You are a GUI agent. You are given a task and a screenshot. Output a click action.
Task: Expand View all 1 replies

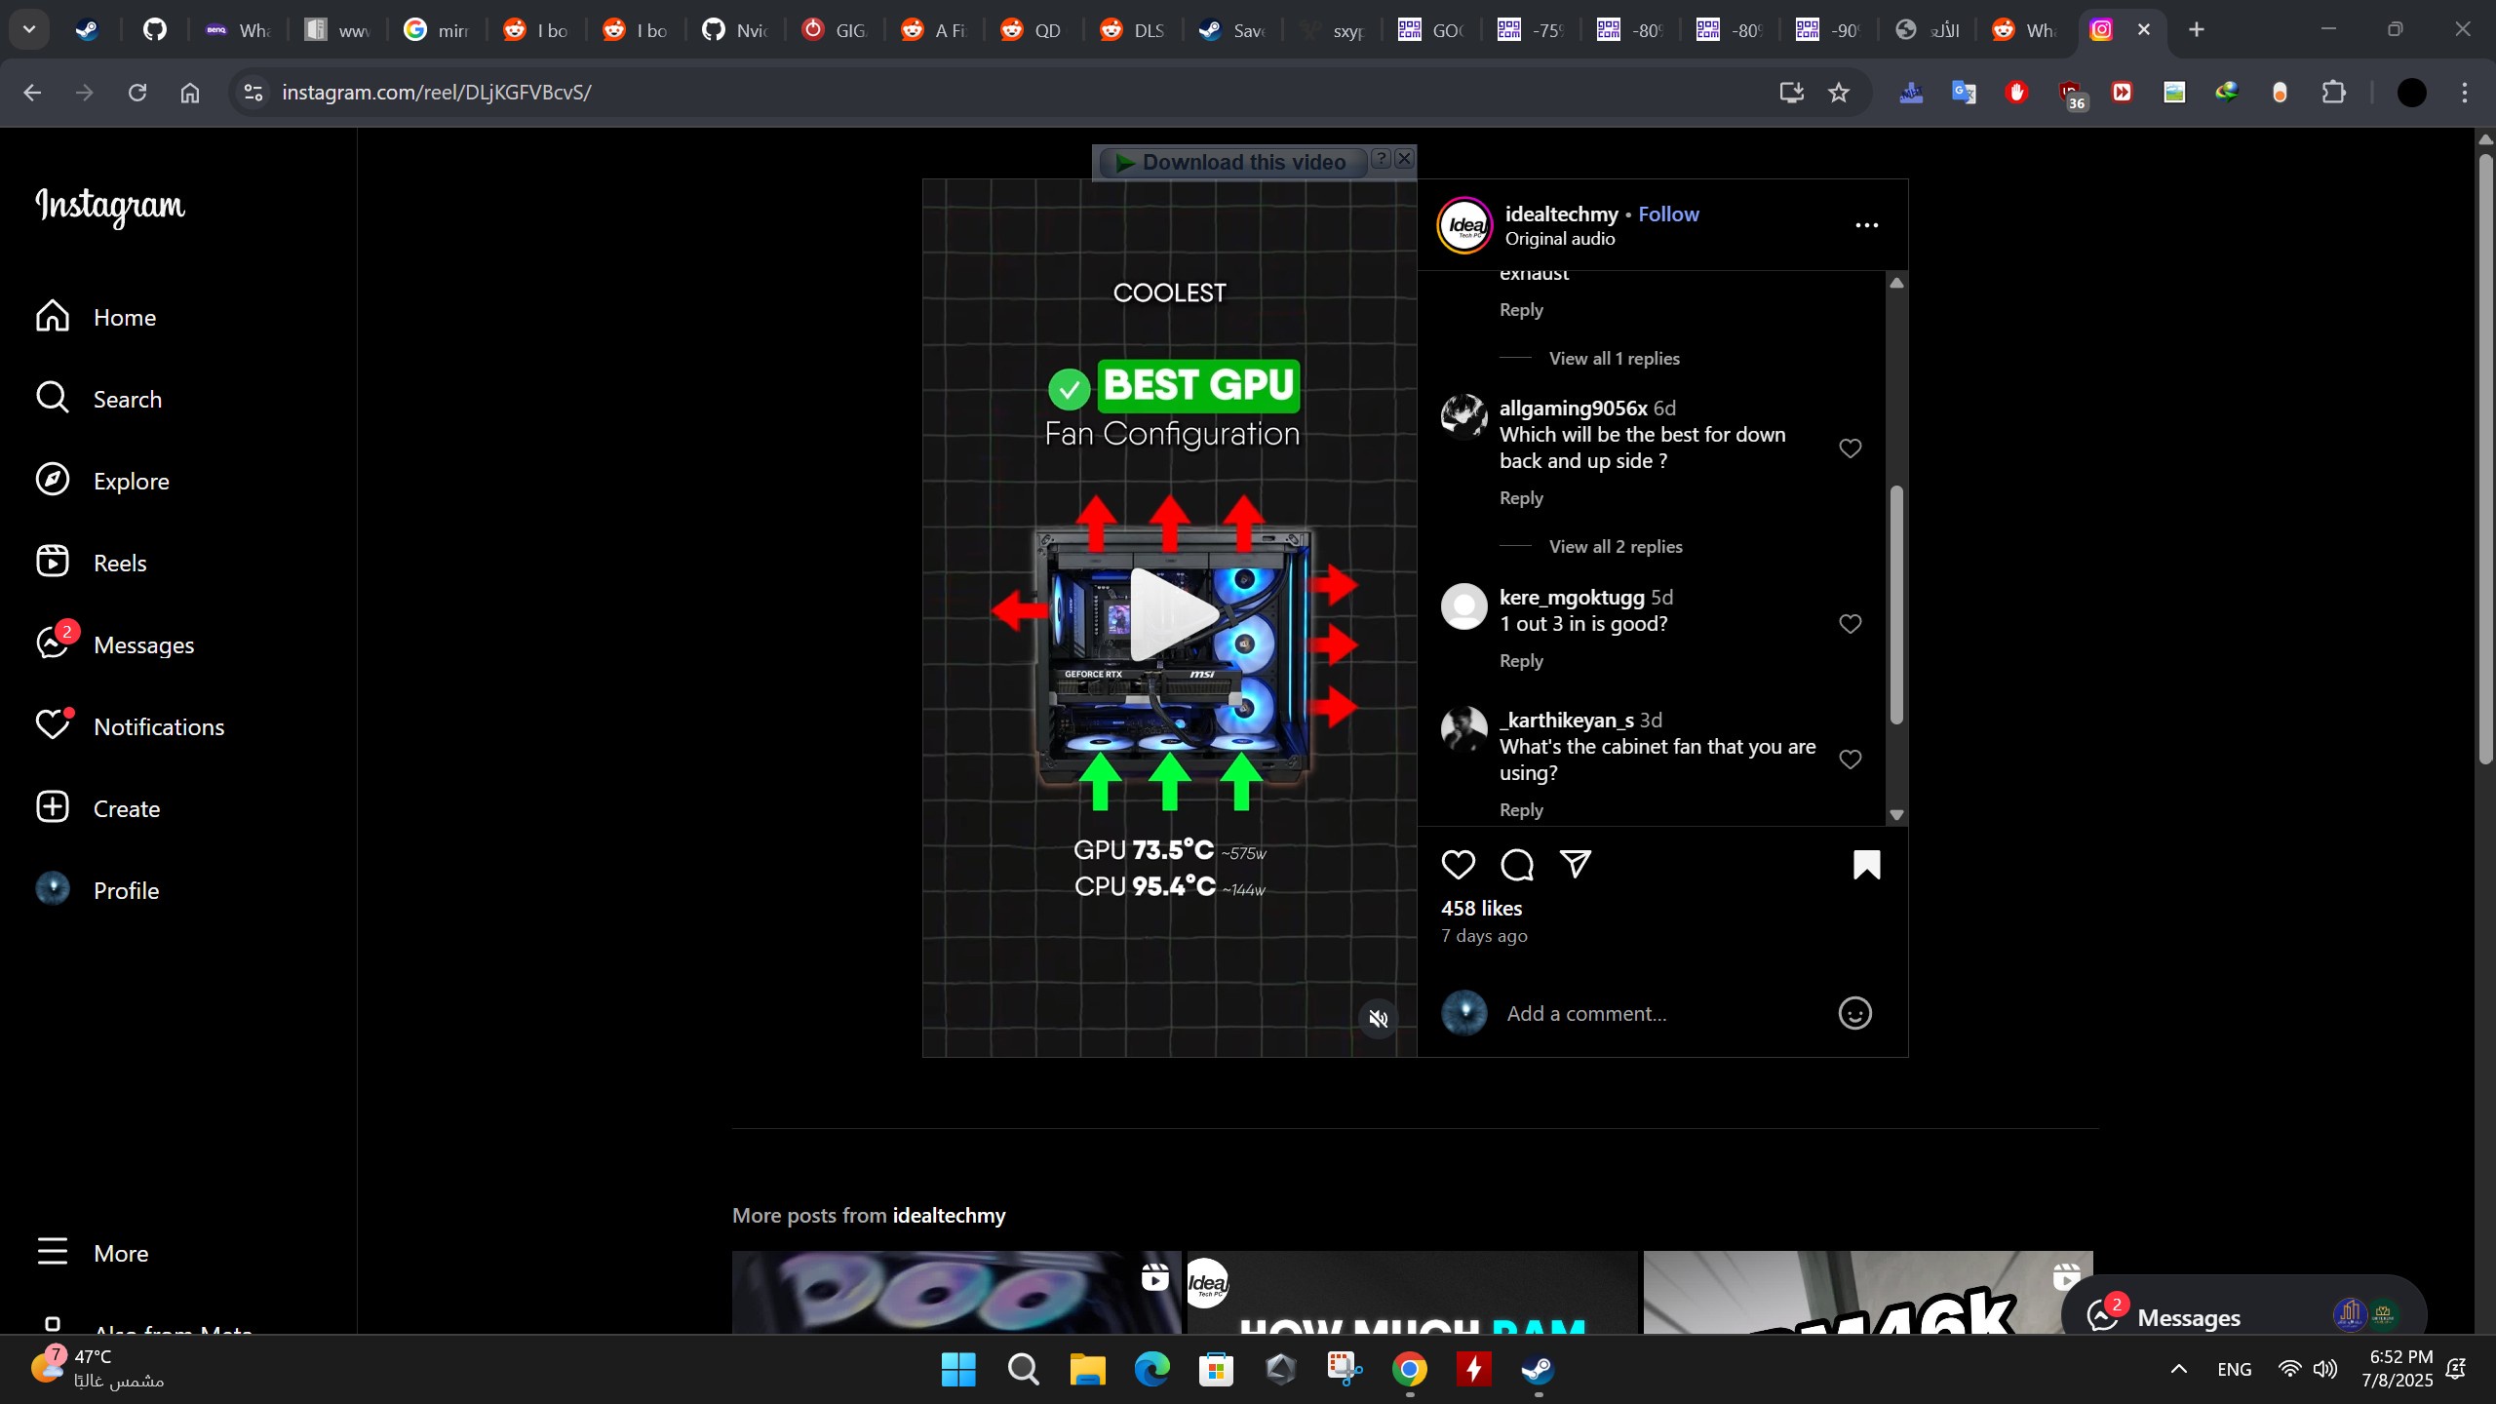1614,358
